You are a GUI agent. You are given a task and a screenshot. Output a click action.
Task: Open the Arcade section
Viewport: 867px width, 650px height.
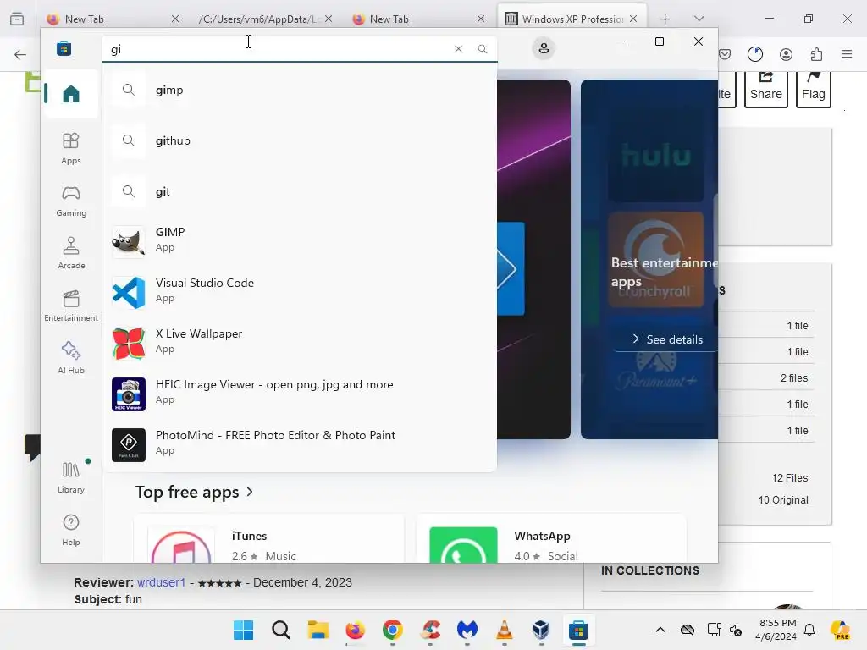(x=71, y=253)
